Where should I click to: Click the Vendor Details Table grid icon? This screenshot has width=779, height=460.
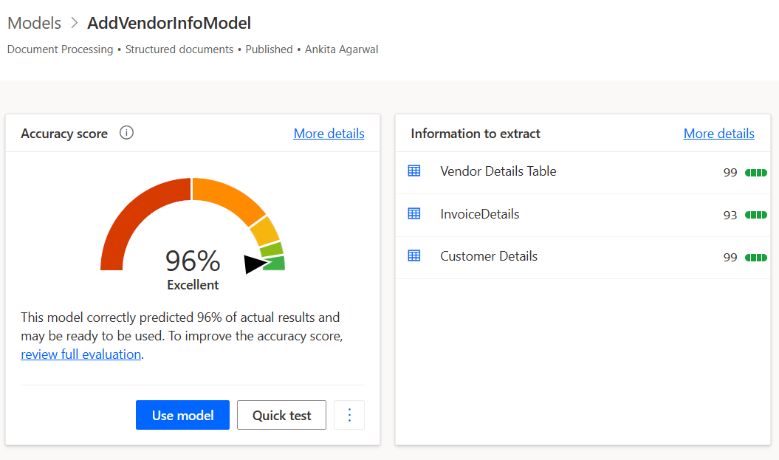tap(413, 171)
